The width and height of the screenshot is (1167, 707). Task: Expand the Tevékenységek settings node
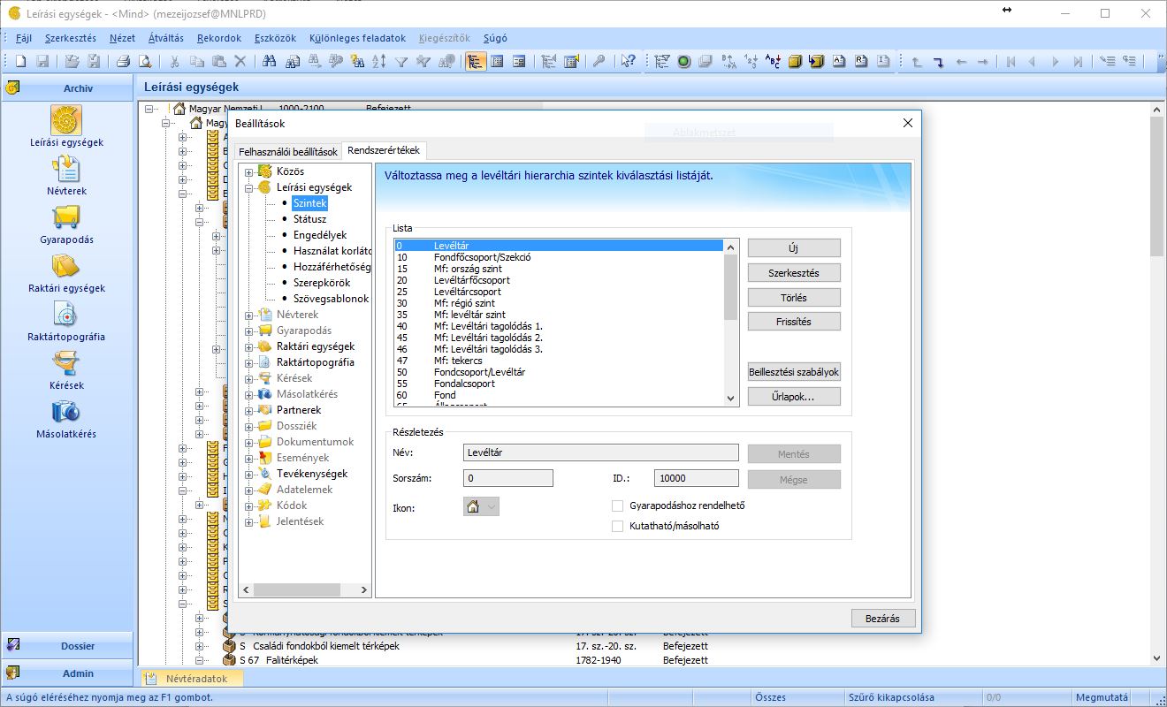click(249, 474)
